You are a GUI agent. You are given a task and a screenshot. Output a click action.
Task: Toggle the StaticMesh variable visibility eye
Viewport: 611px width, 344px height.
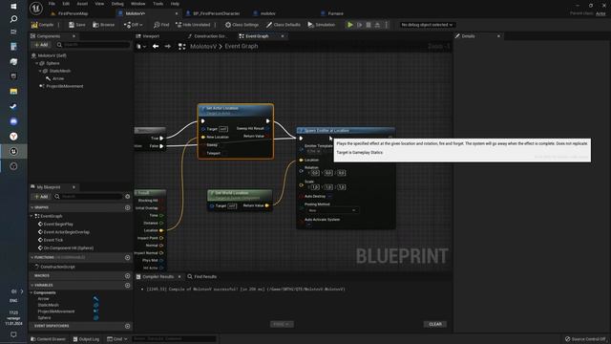pos(95,306)
